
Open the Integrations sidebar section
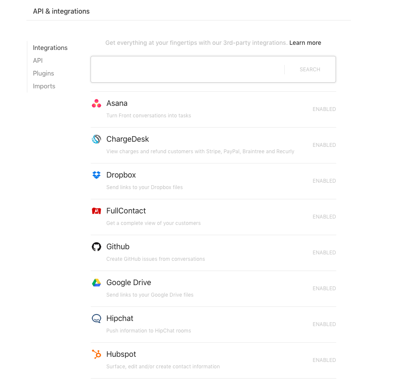[x=50, y=48]
